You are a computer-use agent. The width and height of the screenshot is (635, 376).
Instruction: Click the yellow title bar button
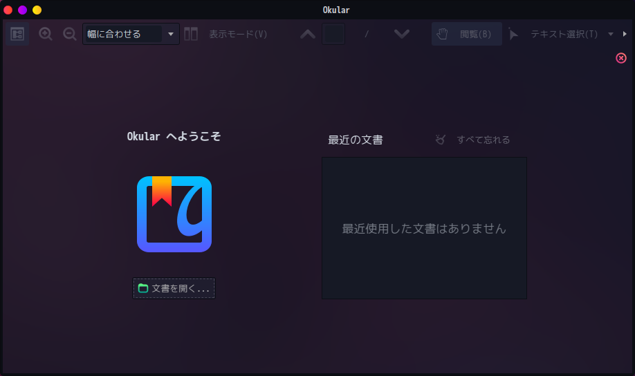(x=37, y=10)
